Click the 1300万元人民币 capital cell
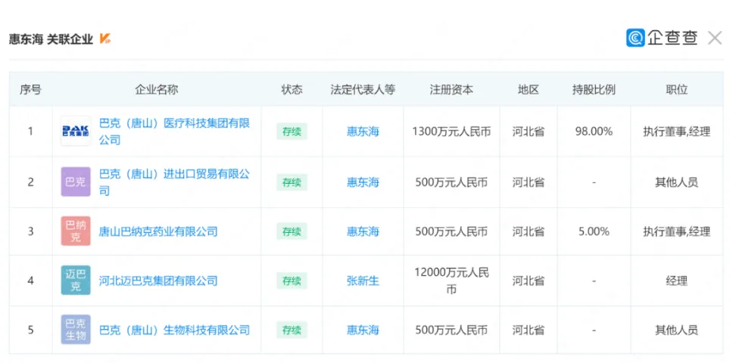The width and height of the screenshot is (733, 363). coord(451,132)
